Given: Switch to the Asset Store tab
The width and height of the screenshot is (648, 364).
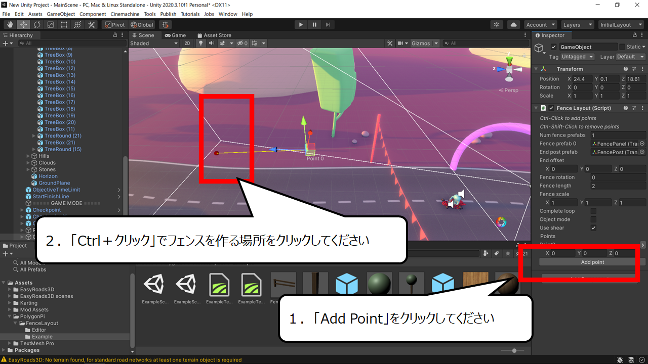Looking at the screenshot, I should 214,35.
